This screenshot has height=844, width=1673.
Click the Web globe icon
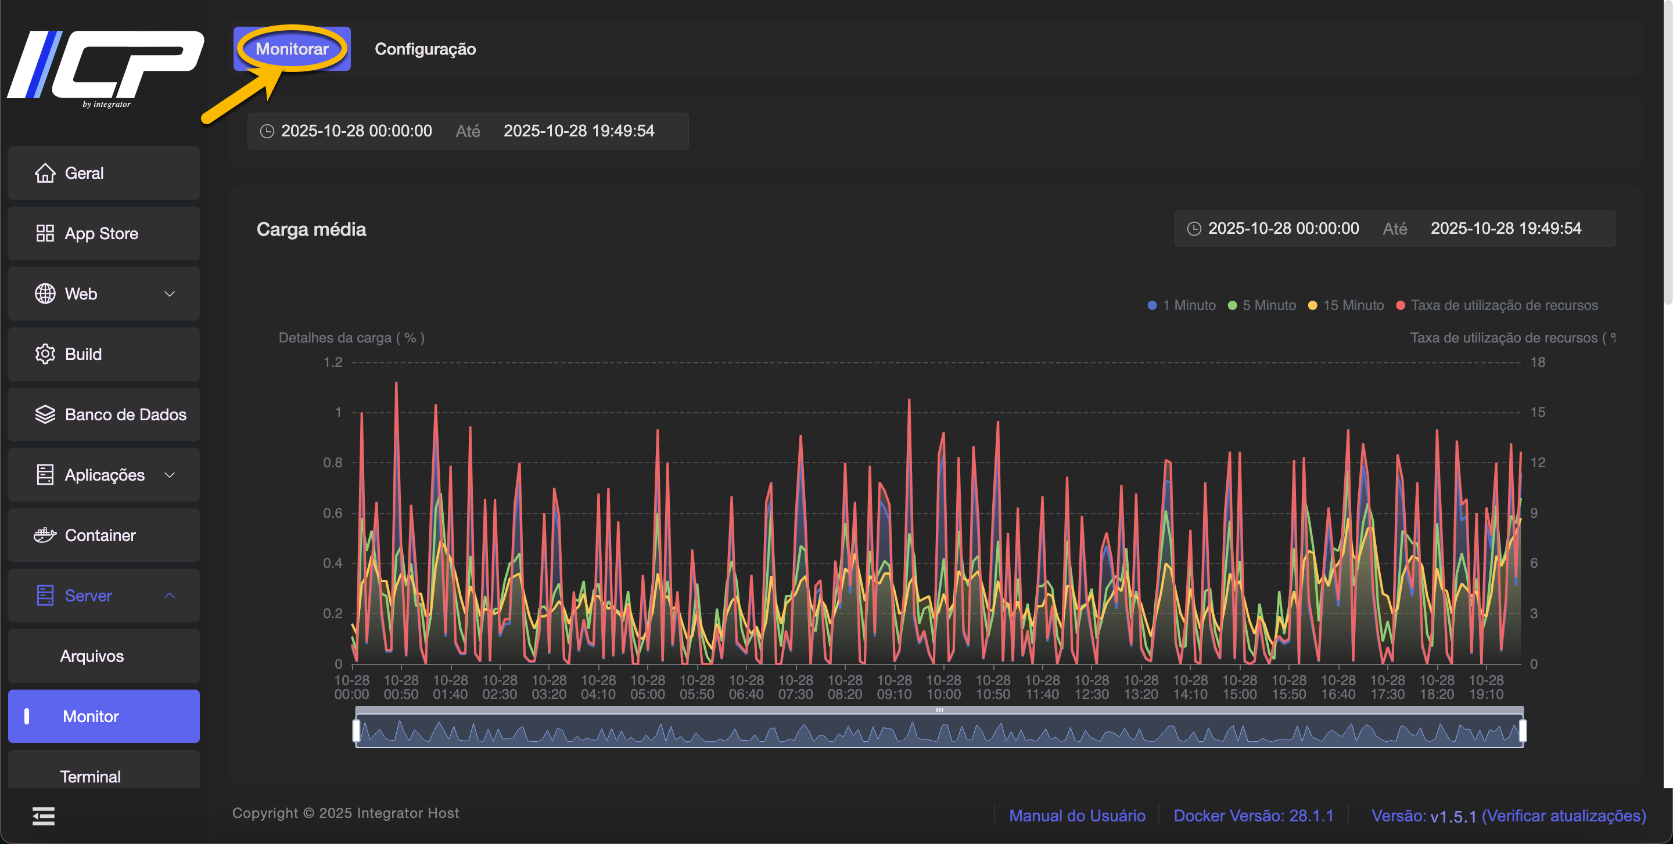pyautogui.click(x=45, y=294)
